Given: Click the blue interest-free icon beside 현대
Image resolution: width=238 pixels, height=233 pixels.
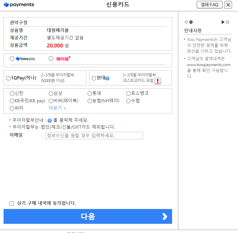Looking at the screenshot, I should point(107,78).
